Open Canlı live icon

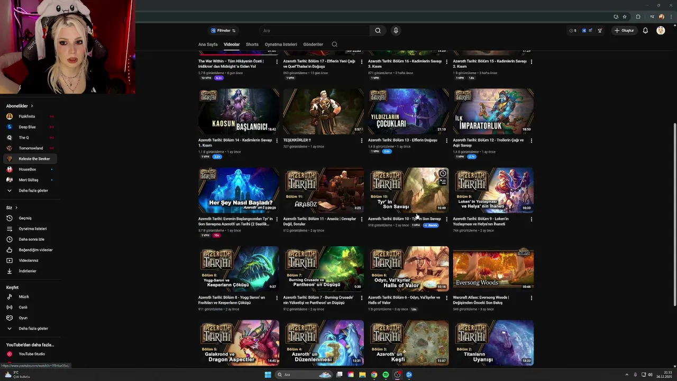tap(9, 307)
